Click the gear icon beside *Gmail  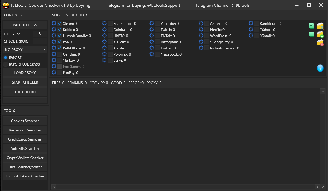click(251, 36)
